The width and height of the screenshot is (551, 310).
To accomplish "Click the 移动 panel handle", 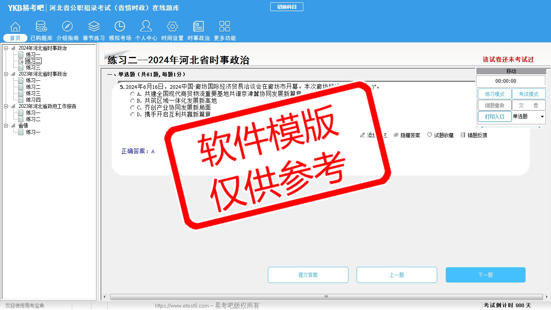I will (x=511, y=71).
